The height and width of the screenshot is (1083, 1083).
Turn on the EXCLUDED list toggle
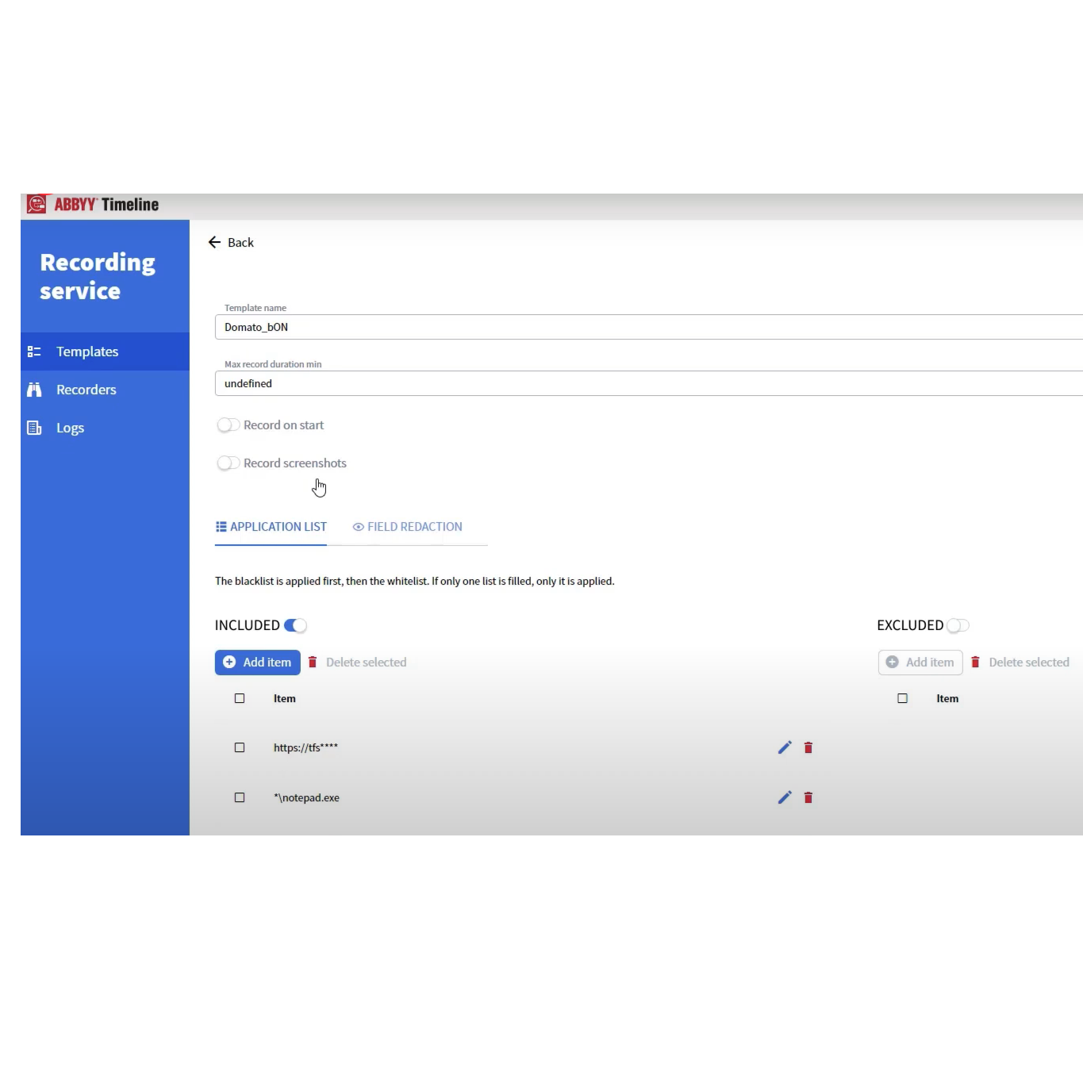958,625
